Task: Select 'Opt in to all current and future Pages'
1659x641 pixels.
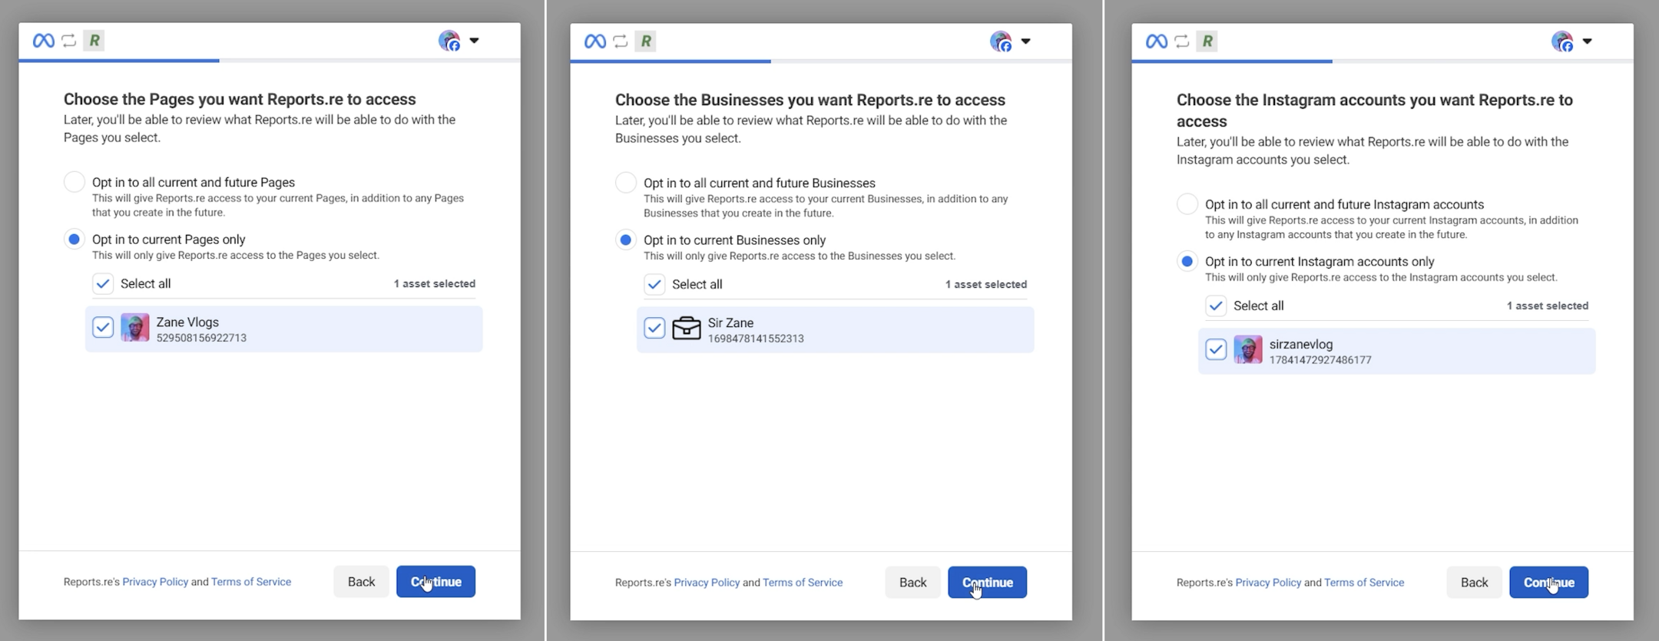Action: pos(75,182)
